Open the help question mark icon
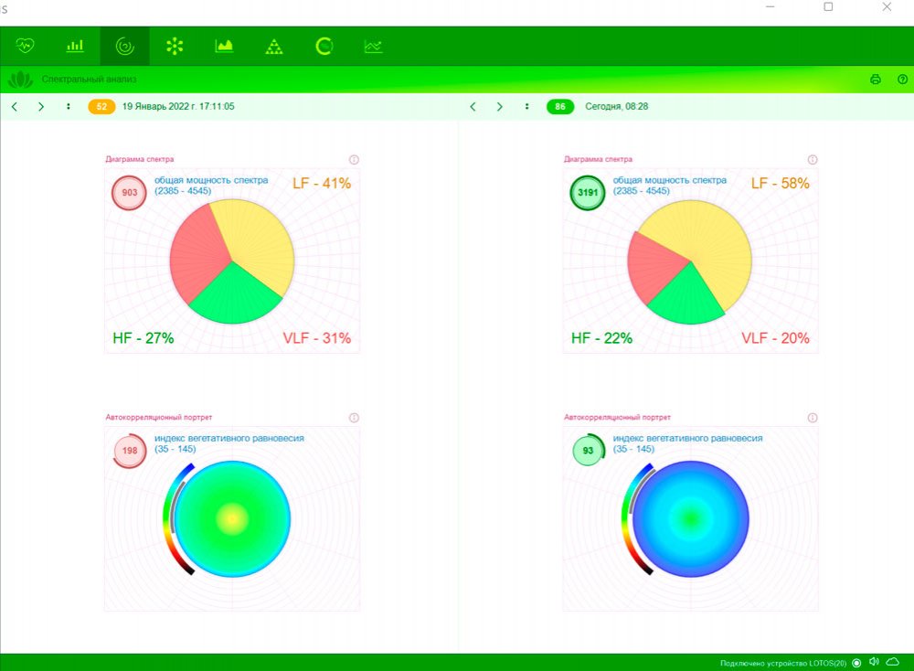The width and height of the screenshot is (914, 671). (902, 80)
